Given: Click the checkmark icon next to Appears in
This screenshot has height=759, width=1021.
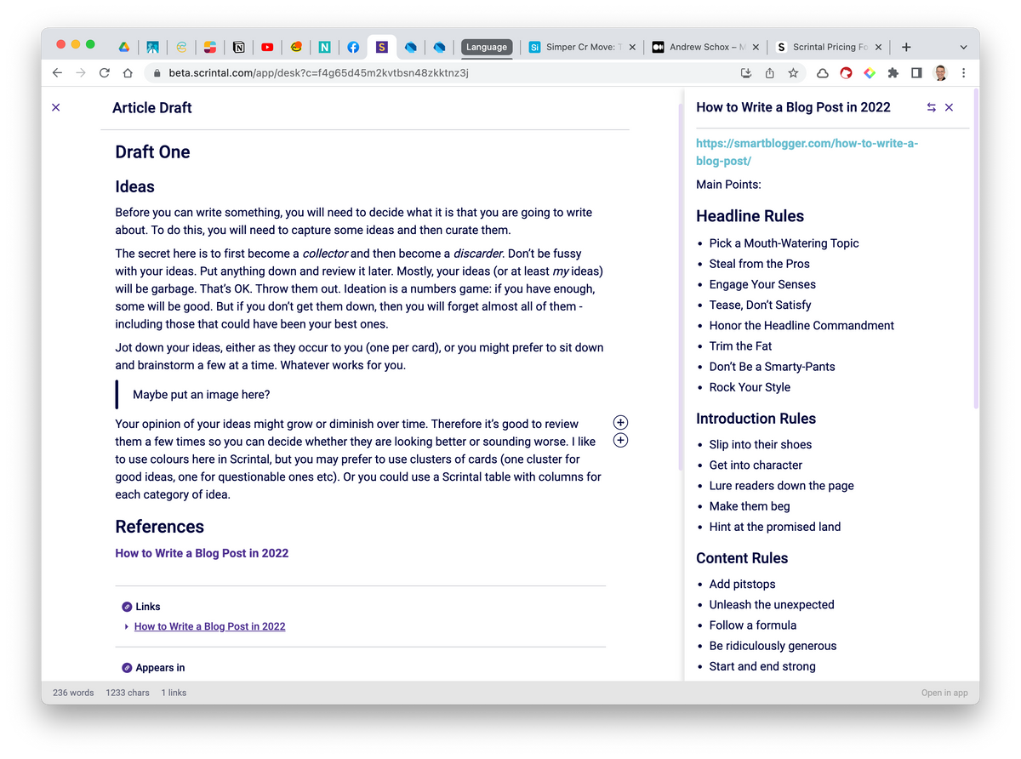Looking at the screenshot, I should 127,667.
